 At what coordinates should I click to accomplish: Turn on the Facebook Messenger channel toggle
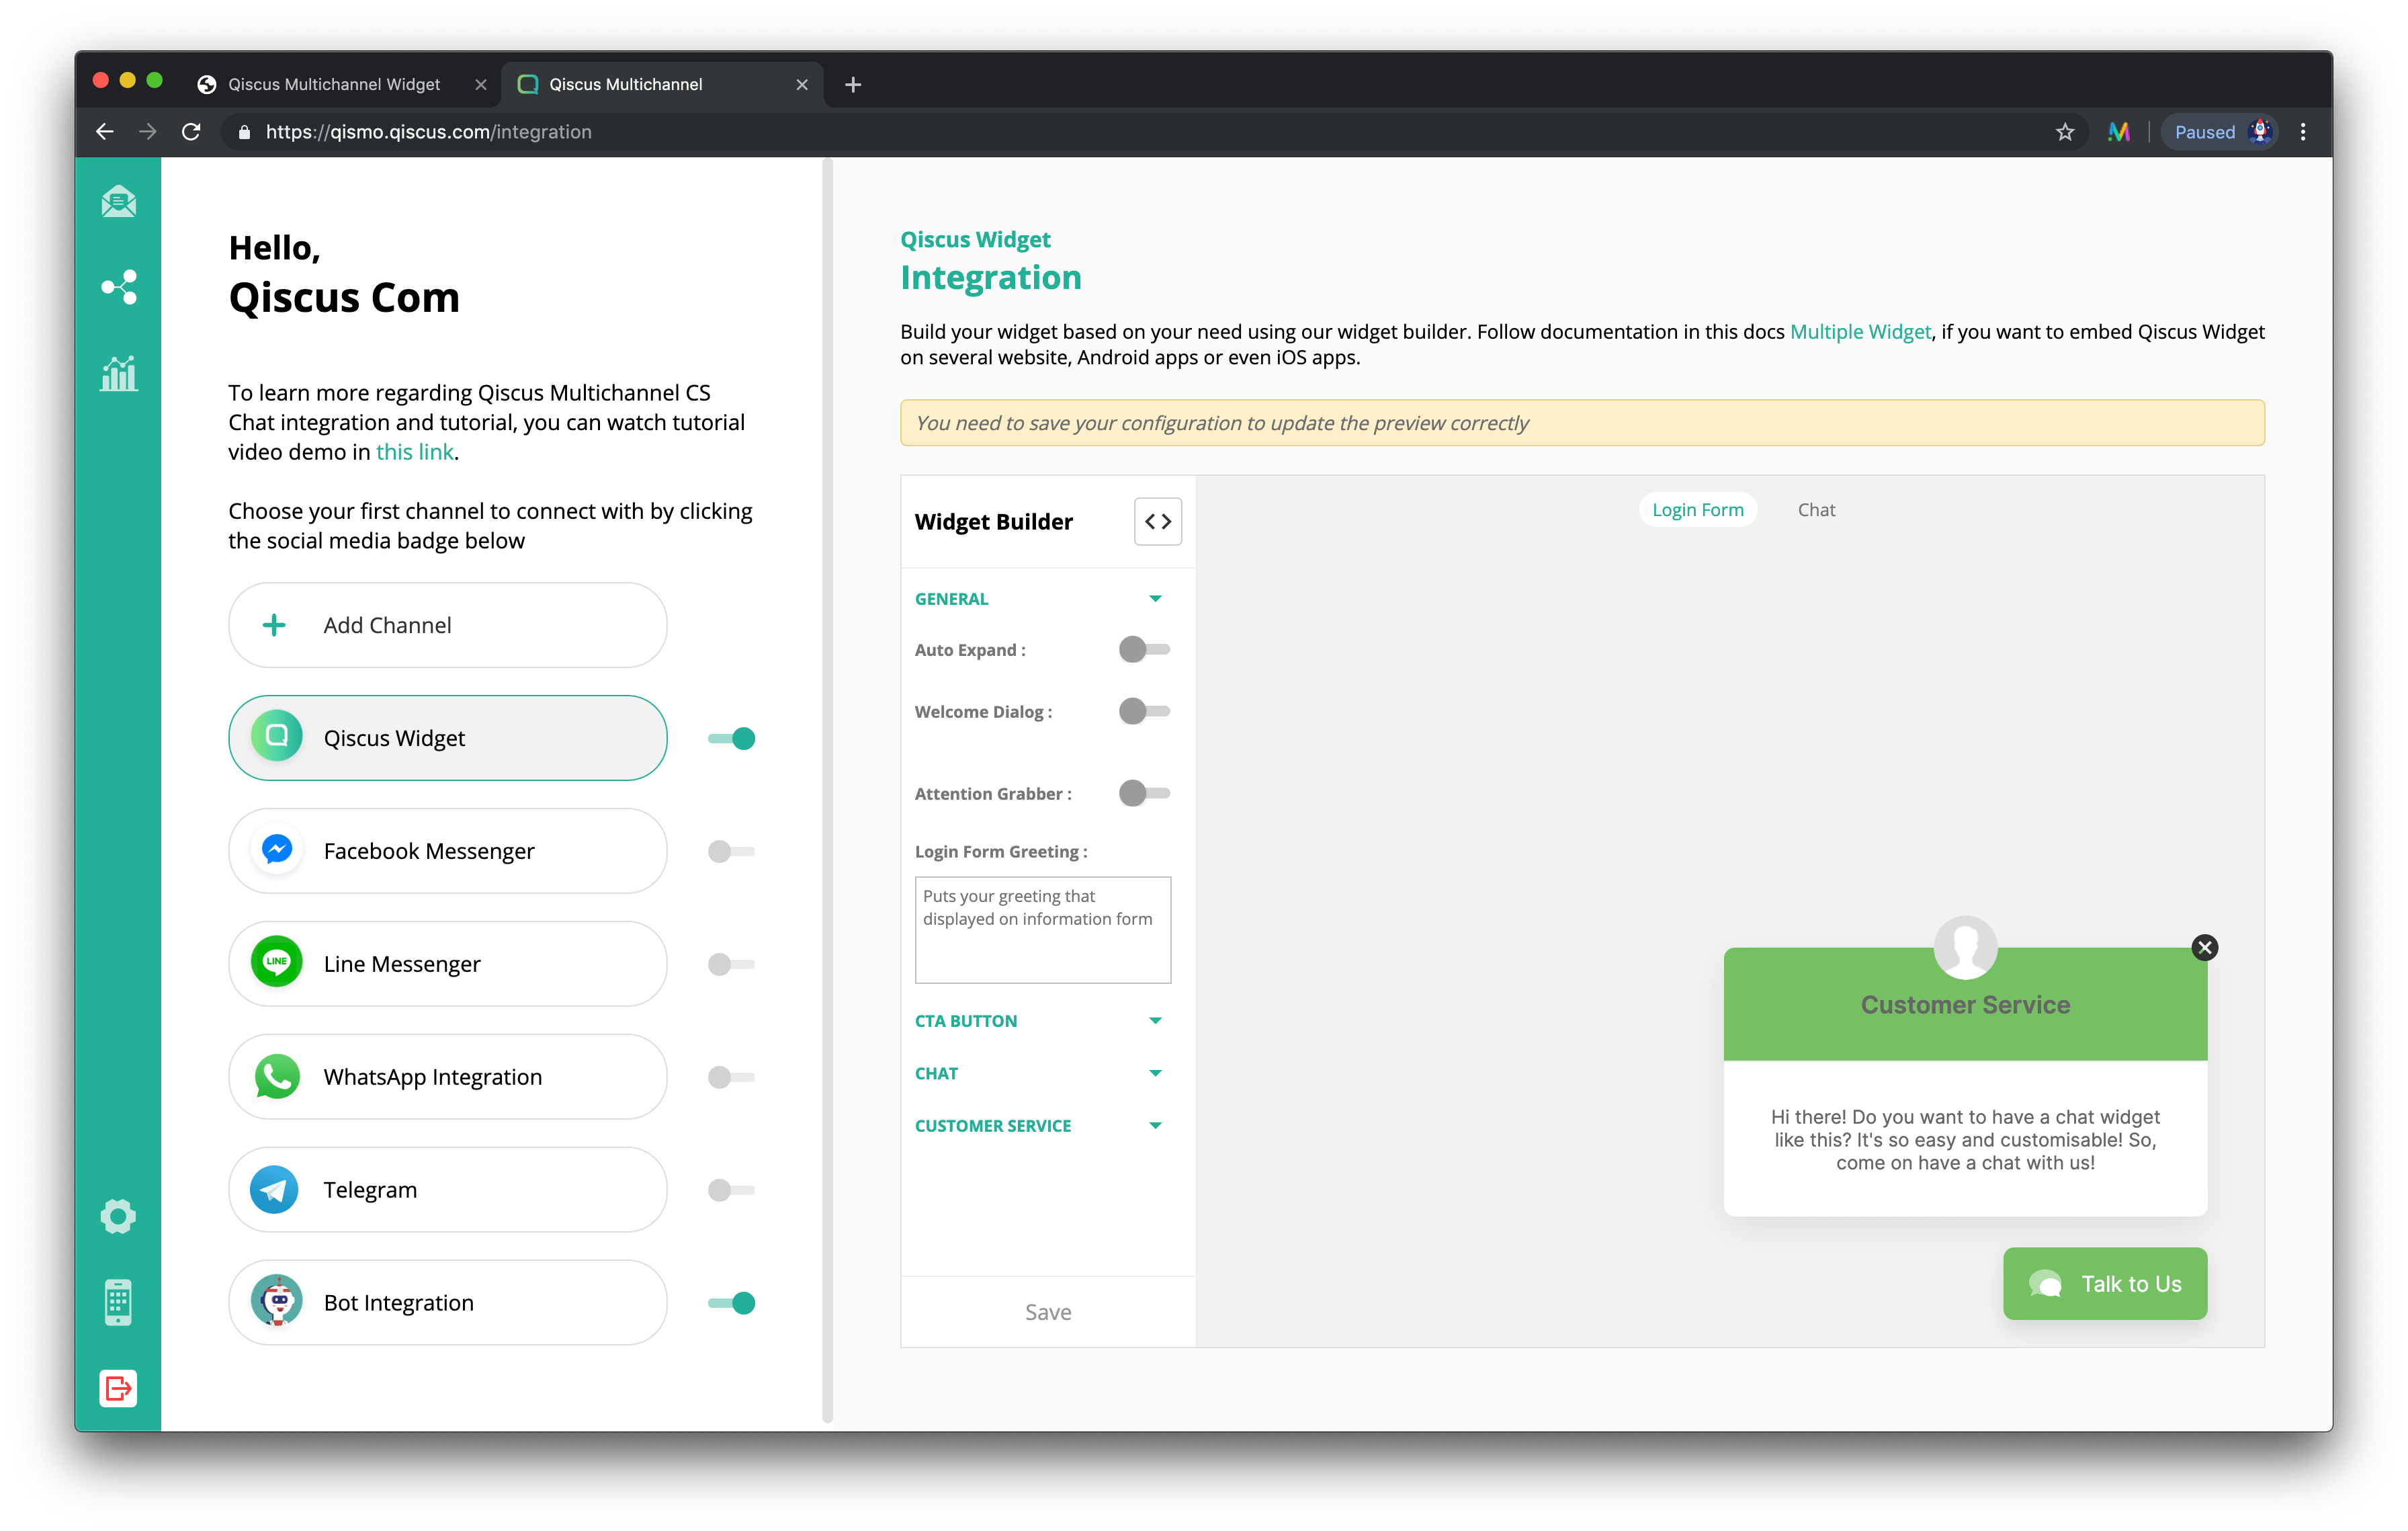[x=730, y=851]
